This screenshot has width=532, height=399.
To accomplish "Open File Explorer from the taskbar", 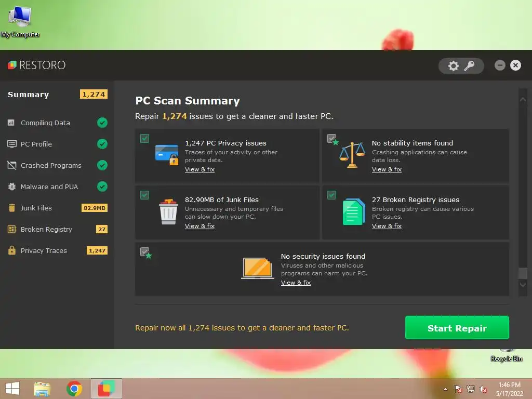I will click(42, 389).
